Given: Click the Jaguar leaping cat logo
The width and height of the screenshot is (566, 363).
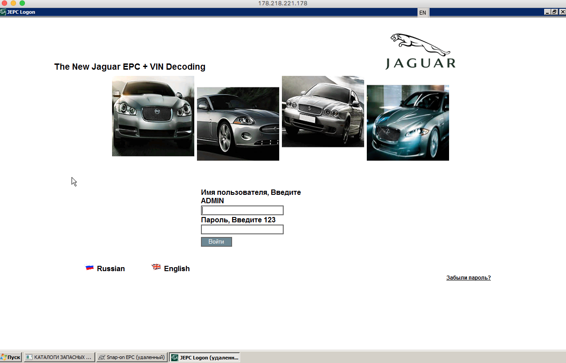Looking at the screenshot, I should tap(420, 45).
